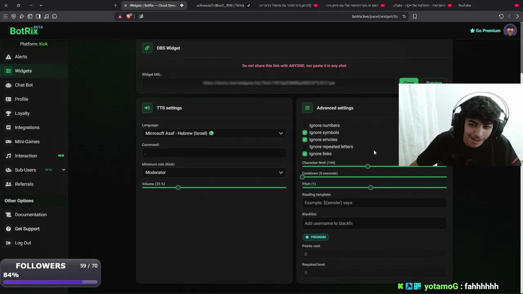Screen dimensions: 523x294
Task: Open the Alerts section icon in sidebar
Action: coord(8,57)
